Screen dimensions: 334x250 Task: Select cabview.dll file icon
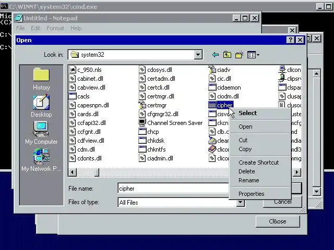[x=72, y=87]
